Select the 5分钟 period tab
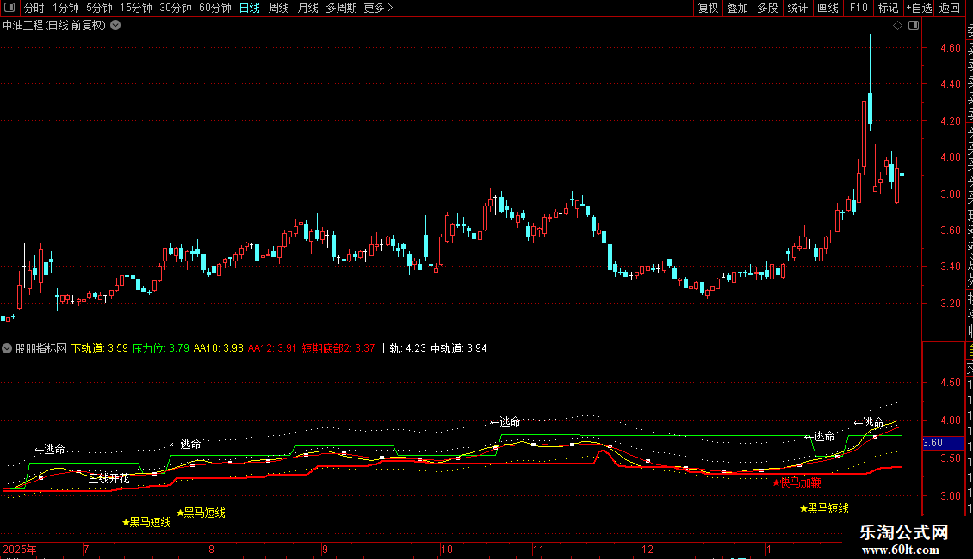The width and height of the screenshot is (973, 559). pos(99,8)
